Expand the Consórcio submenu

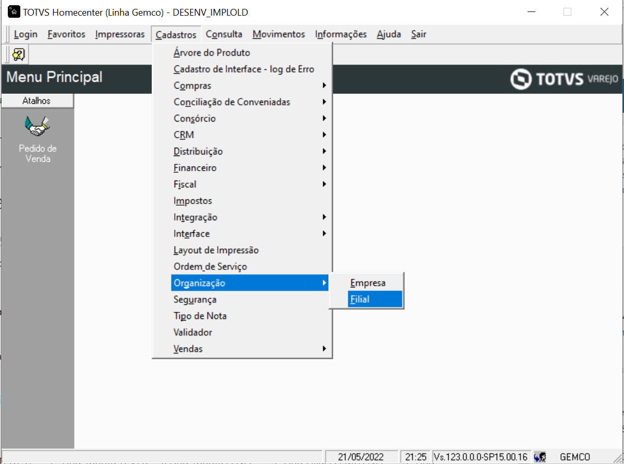(250, 118)
